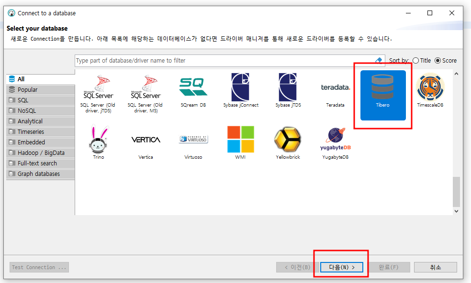Close the Connect to a database dialog
This screenshot has height=283, width=471.
pos(451,13)
